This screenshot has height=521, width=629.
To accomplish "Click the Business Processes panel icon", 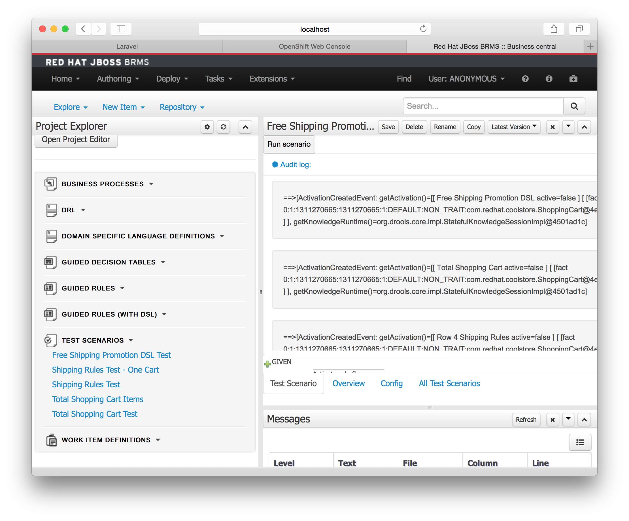I will (50, 184).
